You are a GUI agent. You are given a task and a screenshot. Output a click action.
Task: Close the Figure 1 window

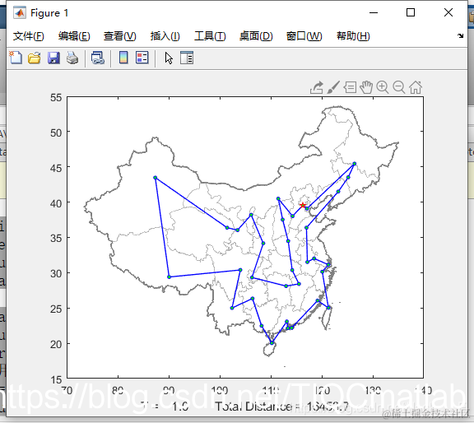point(448,12)
